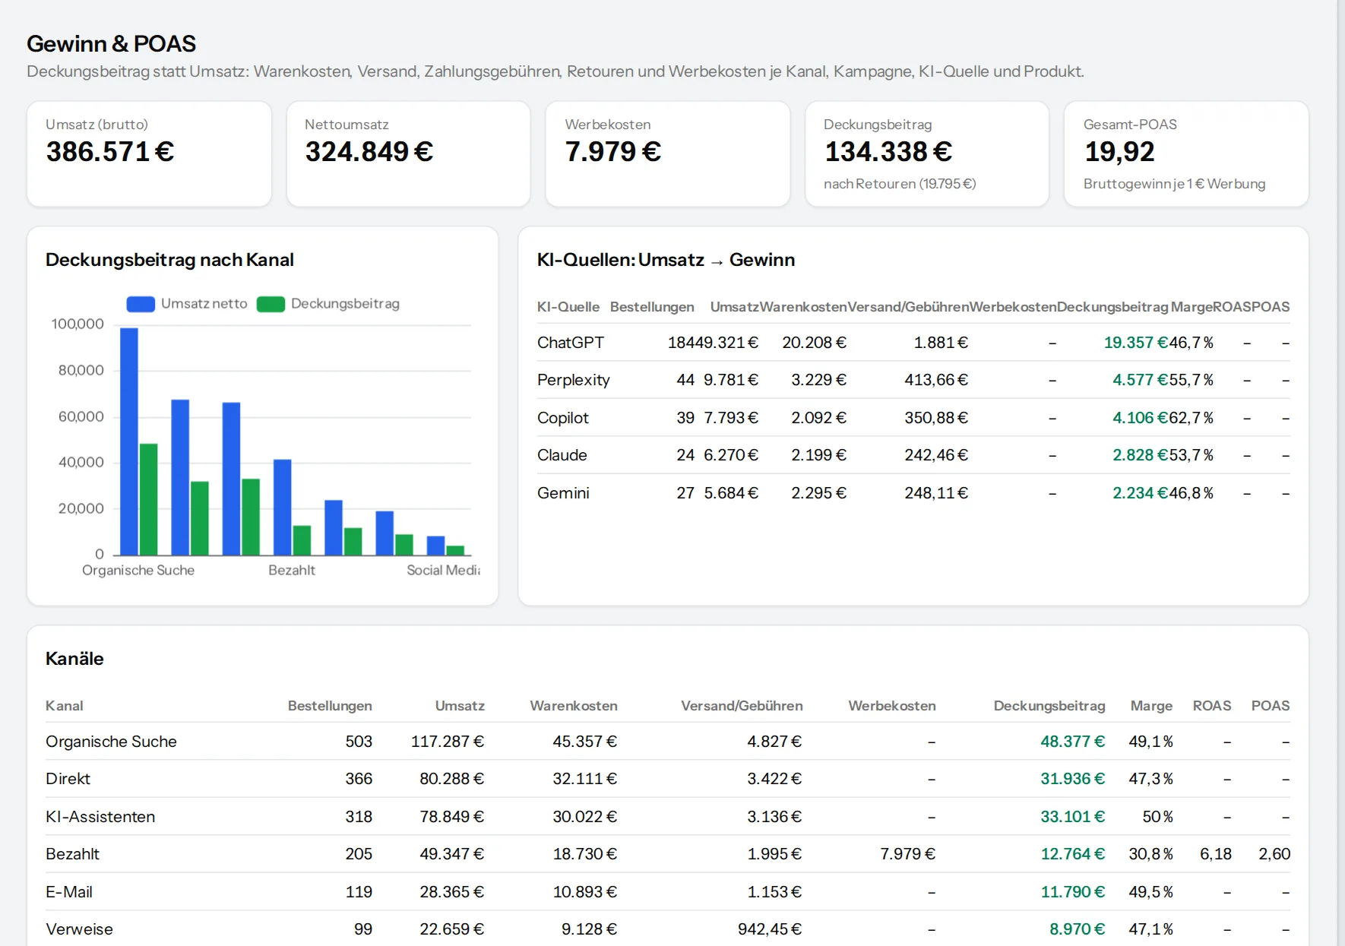Select the Deckungsbeitrag 134.338 € value
The height and width of the screenshot is (946, 1345).
[x=888, y=152]
